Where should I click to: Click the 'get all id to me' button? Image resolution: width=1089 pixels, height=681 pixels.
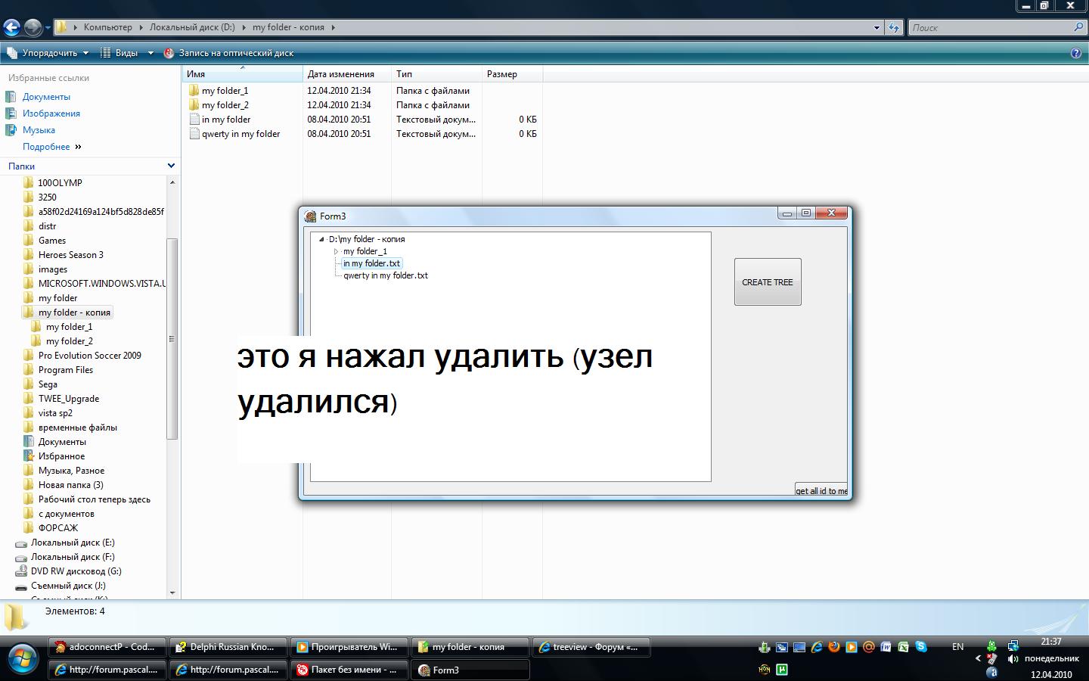tap(821, 490)
